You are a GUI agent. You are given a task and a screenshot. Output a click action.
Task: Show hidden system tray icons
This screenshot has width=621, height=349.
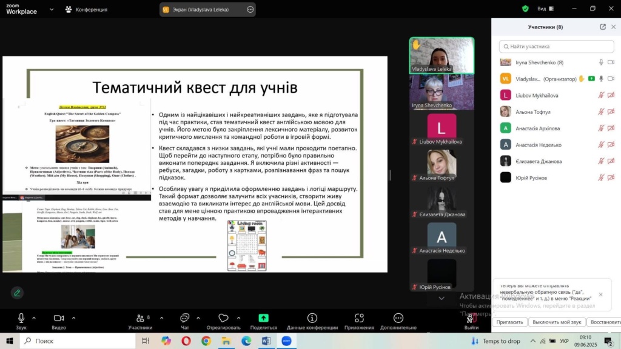(532, 341)
